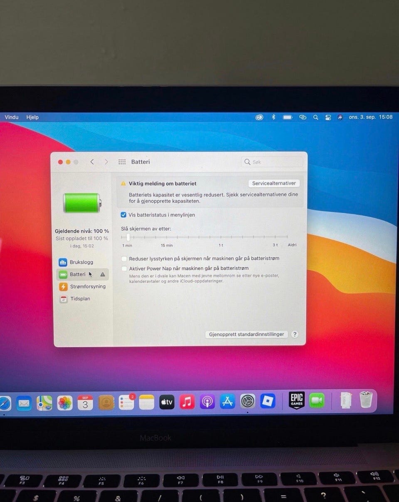Select Brukslogg in the sidebar
This screenshot has width=399, height=502.
[76, 262]
